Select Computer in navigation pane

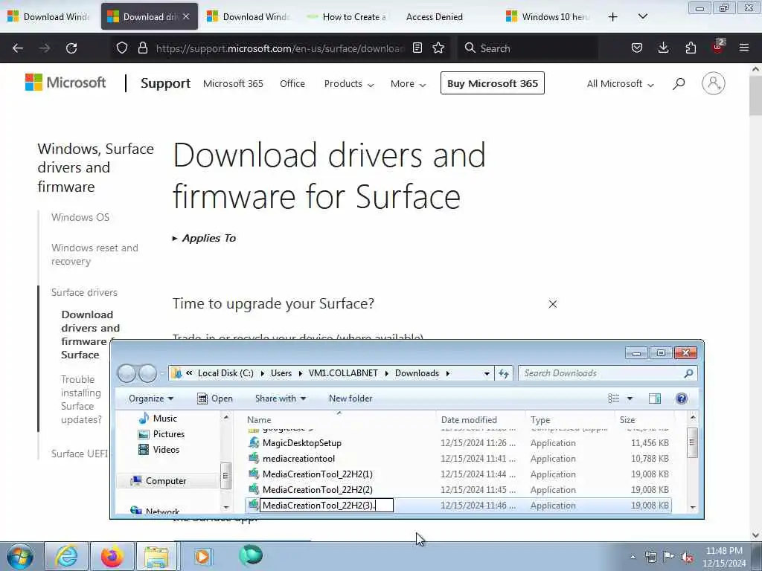(x=165, y=481)
